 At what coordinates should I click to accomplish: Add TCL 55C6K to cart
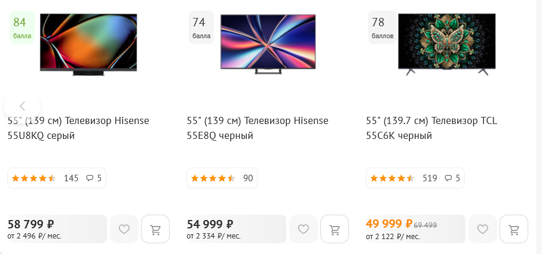(514, 229)
